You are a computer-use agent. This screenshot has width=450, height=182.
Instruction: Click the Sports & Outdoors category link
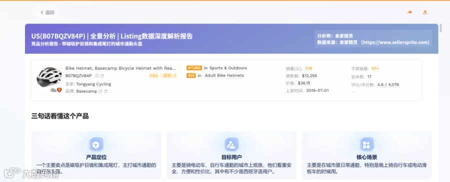(228, 68)
